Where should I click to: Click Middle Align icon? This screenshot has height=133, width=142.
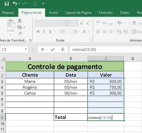[105, 23]
